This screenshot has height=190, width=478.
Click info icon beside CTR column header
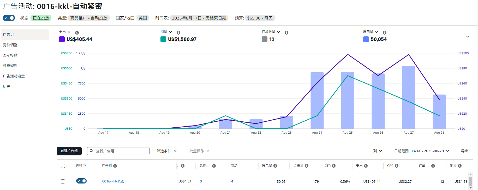click(x=334, y=166)
